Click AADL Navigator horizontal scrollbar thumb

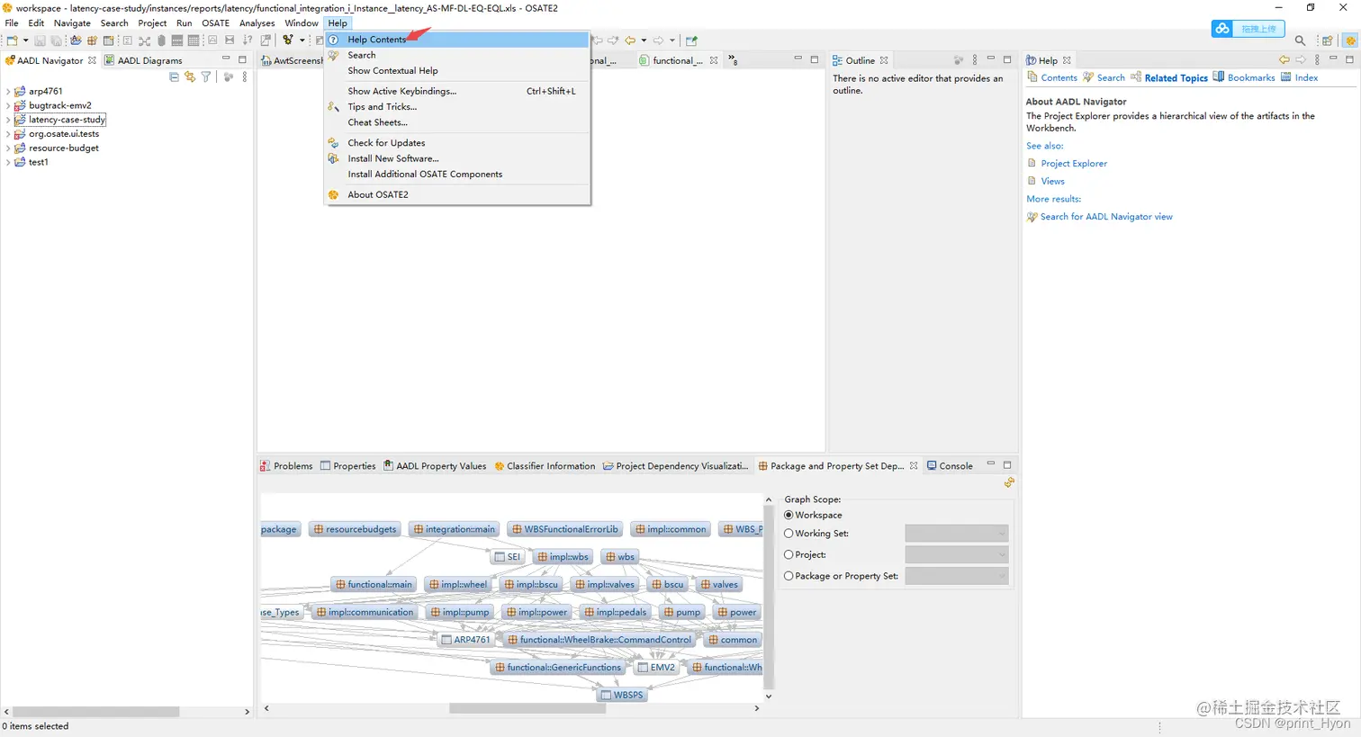coord(96,711)
